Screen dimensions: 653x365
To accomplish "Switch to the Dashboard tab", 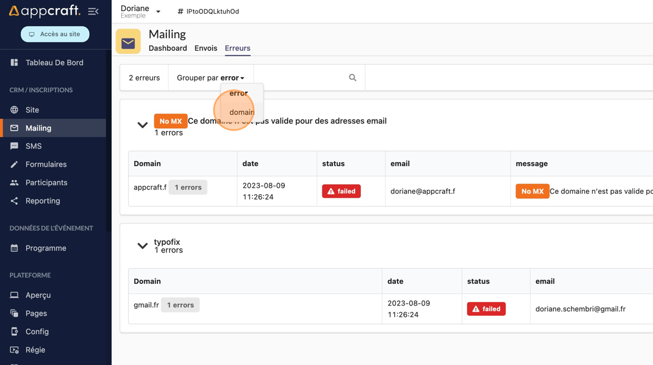I will [x=168, y=48].
